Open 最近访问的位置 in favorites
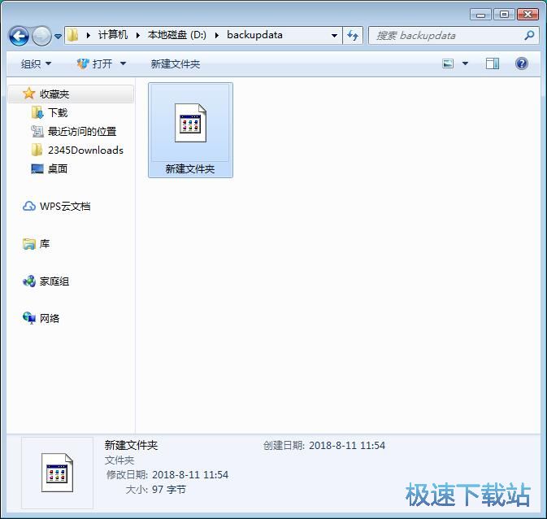Image resolution: width=547 pixels, height=519 pixels. coord(82,132)
